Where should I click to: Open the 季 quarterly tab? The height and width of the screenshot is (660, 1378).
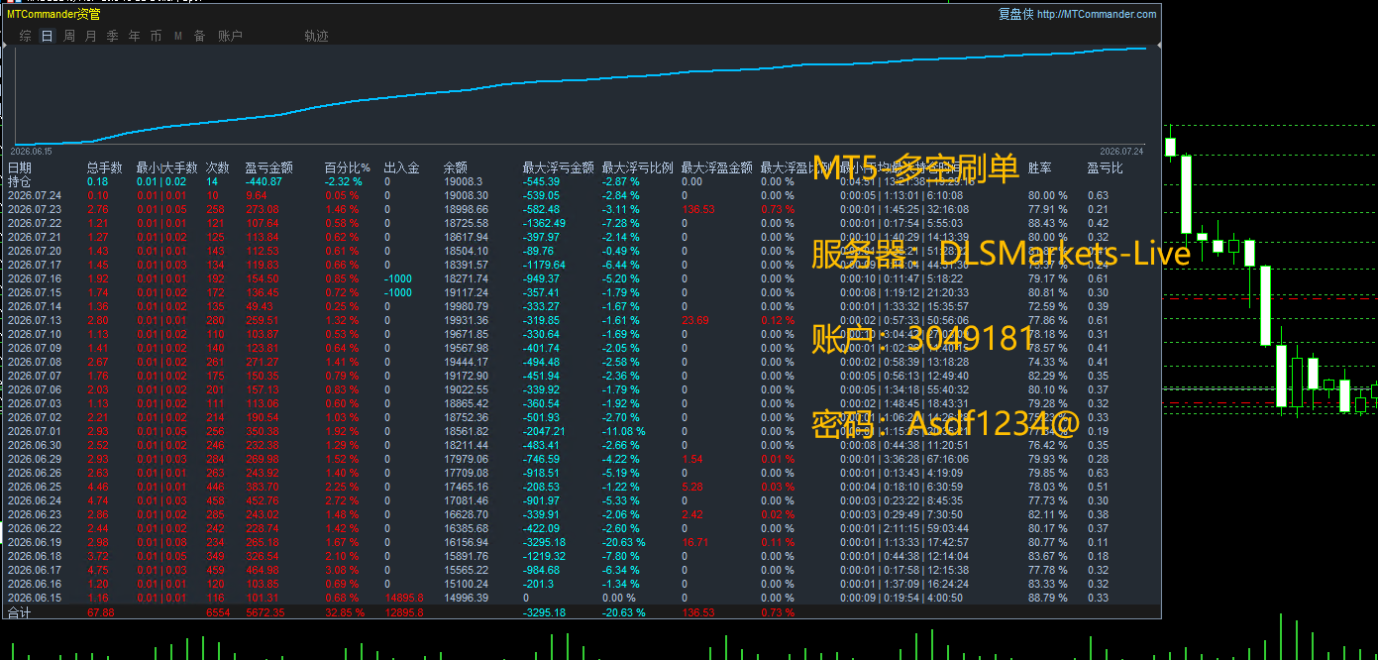click(113, 36)
